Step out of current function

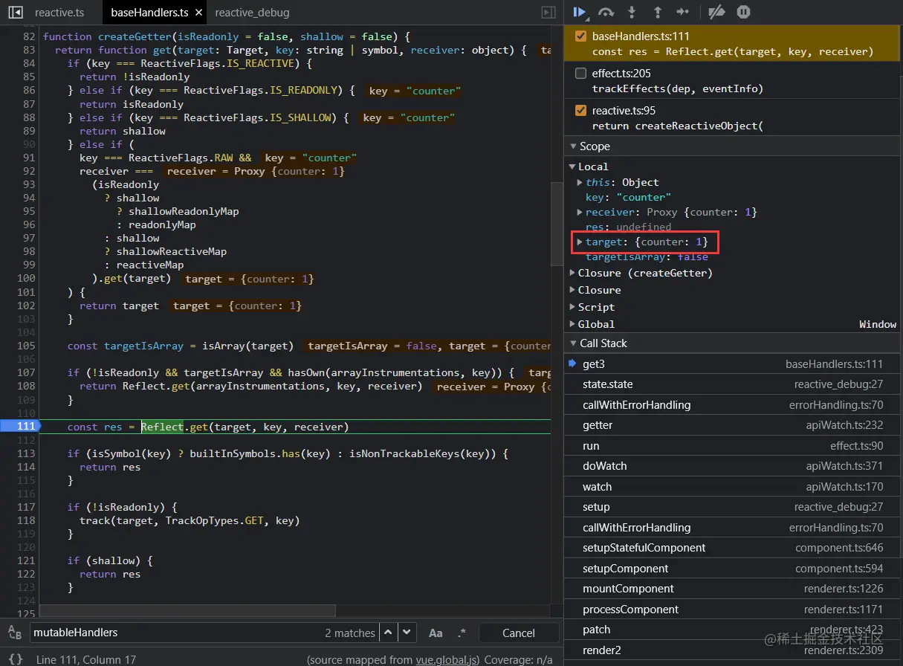657,12
